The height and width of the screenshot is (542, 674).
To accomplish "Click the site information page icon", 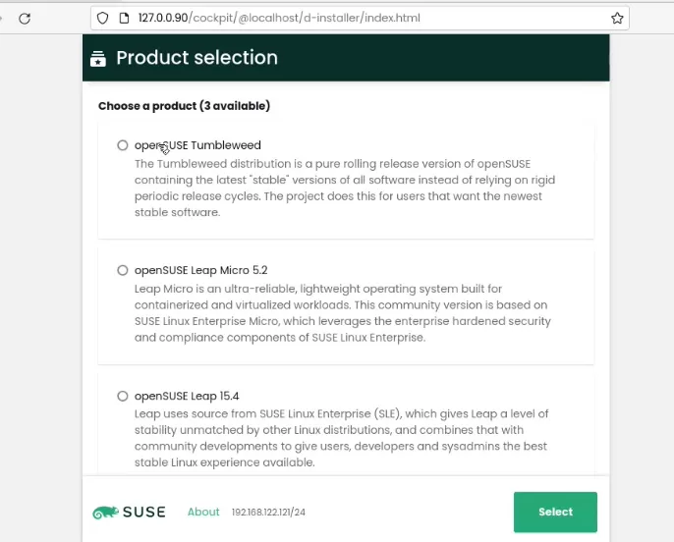I will coord(124,19).
